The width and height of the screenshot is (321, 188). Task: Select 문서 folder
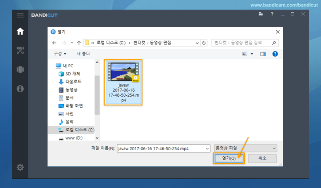(x=66, y=98)
